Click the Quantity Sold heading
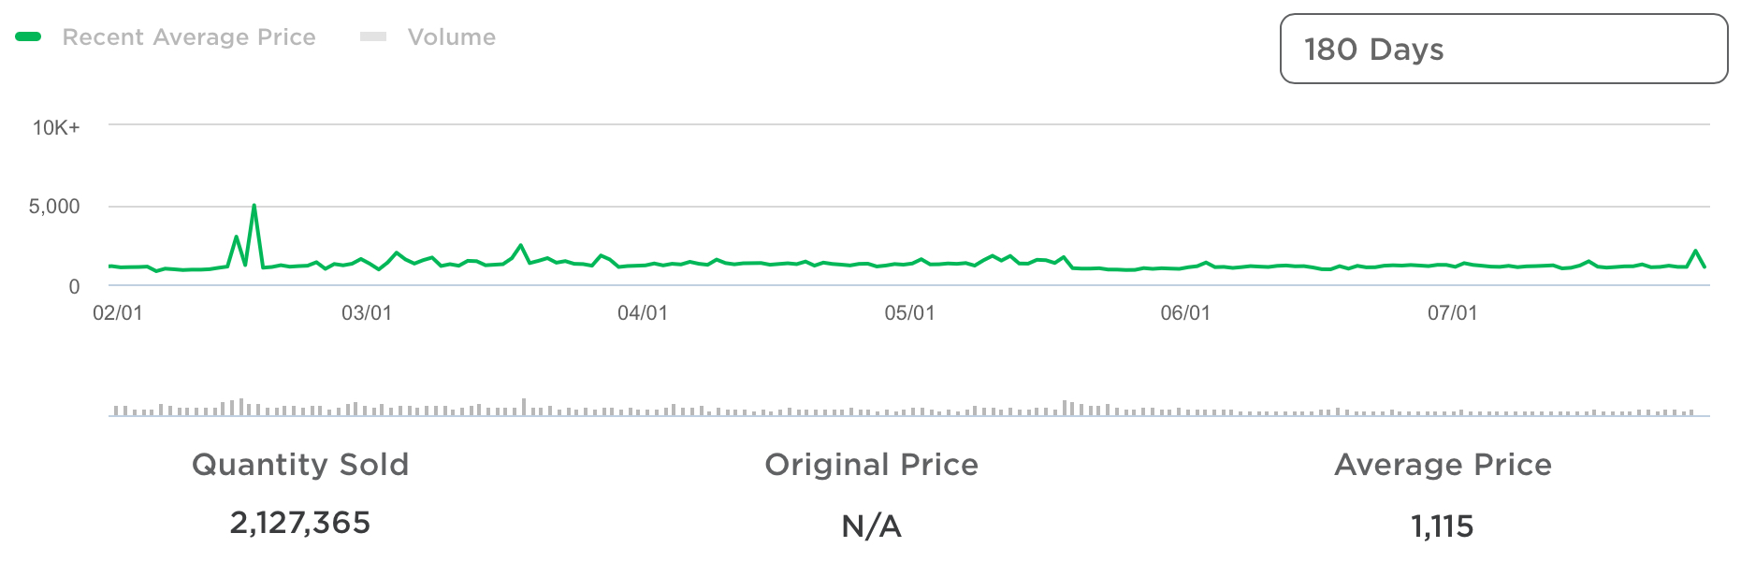This screenshot has height=562, width=1741. [300, 465]
